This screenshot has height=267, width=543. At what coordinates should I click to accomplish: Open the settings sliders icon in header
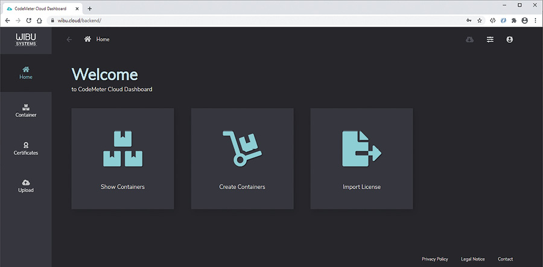(490, 39)
